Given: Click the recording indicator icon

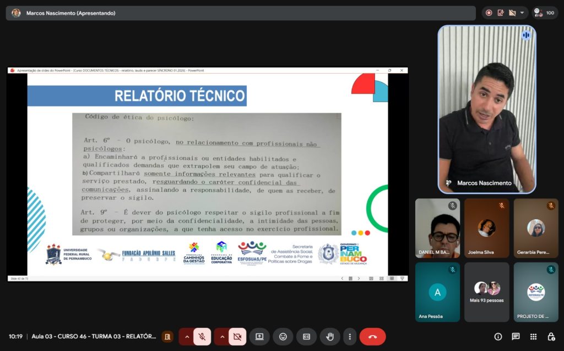Looking at the screenshot, I should 489,13.
